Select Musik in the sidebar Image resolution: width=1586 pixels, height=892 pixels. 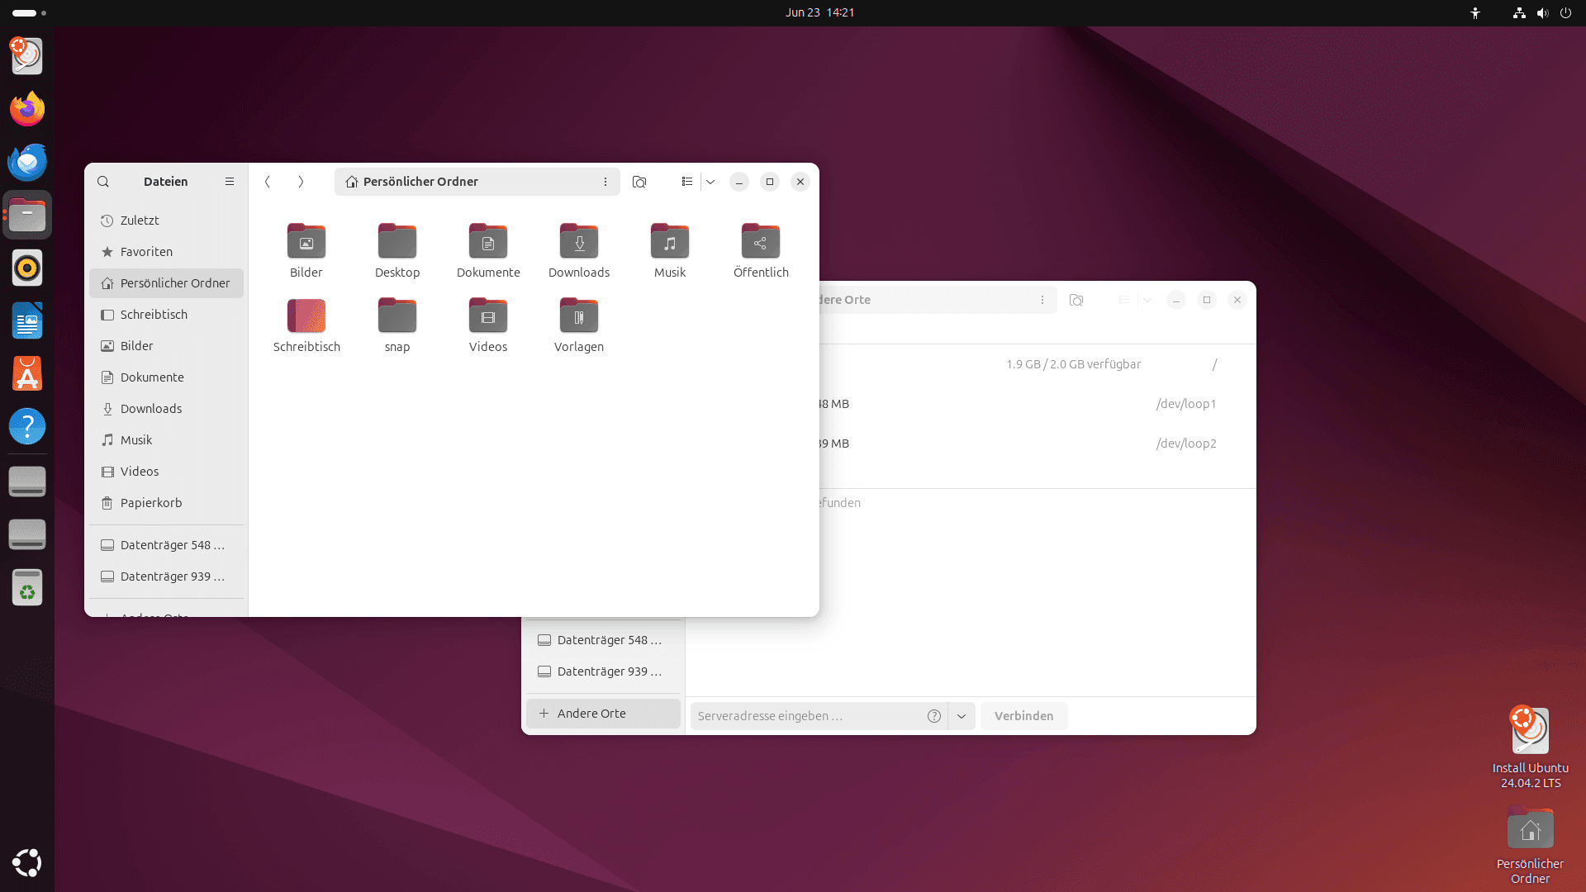(166, 440)
